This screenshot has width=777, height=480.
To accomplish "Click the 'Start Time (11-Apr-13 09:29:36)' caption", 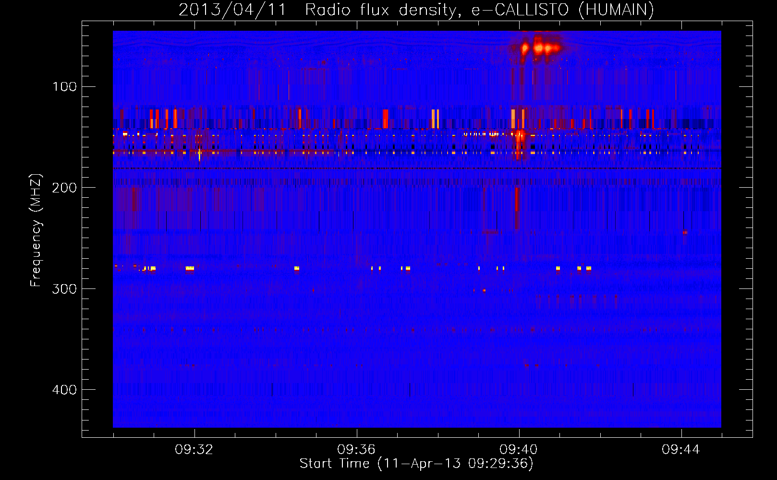I will (x=416, y=464).
